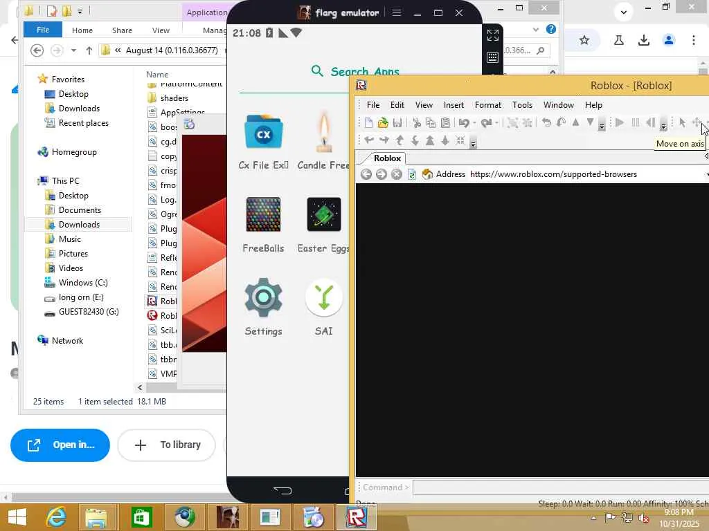Screen dimensions: 709x531
Task: Click Refresh page icon in Roblox address bar
Action: click(x=412, y=174)
